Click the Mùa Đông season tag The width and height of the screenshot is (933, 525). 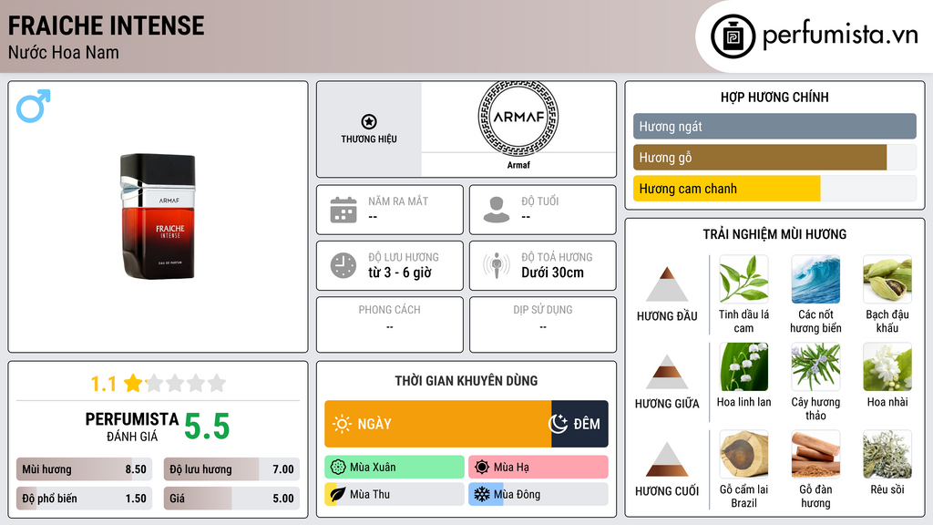(538, 494)
